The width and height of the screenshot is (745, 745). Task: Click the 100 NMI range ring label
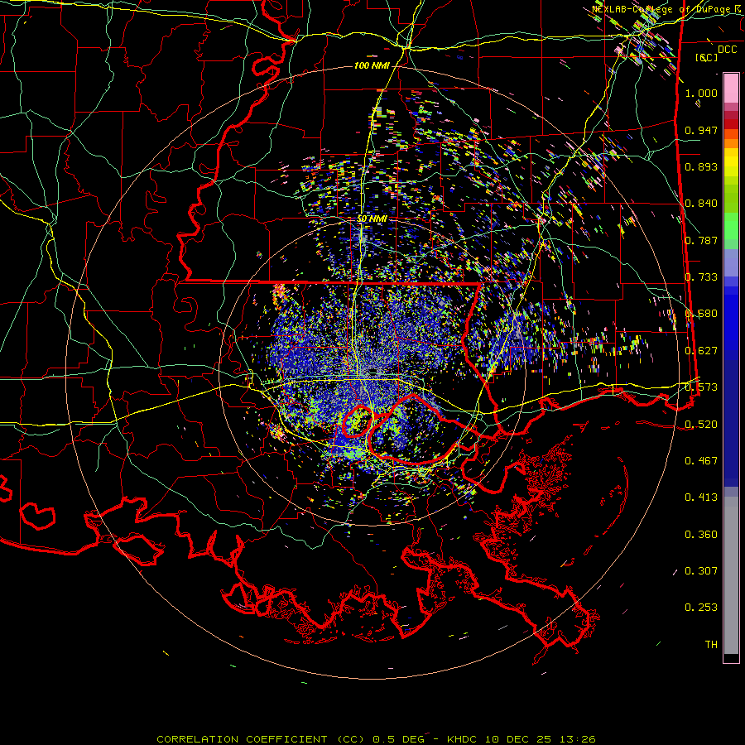pos(372,65)
